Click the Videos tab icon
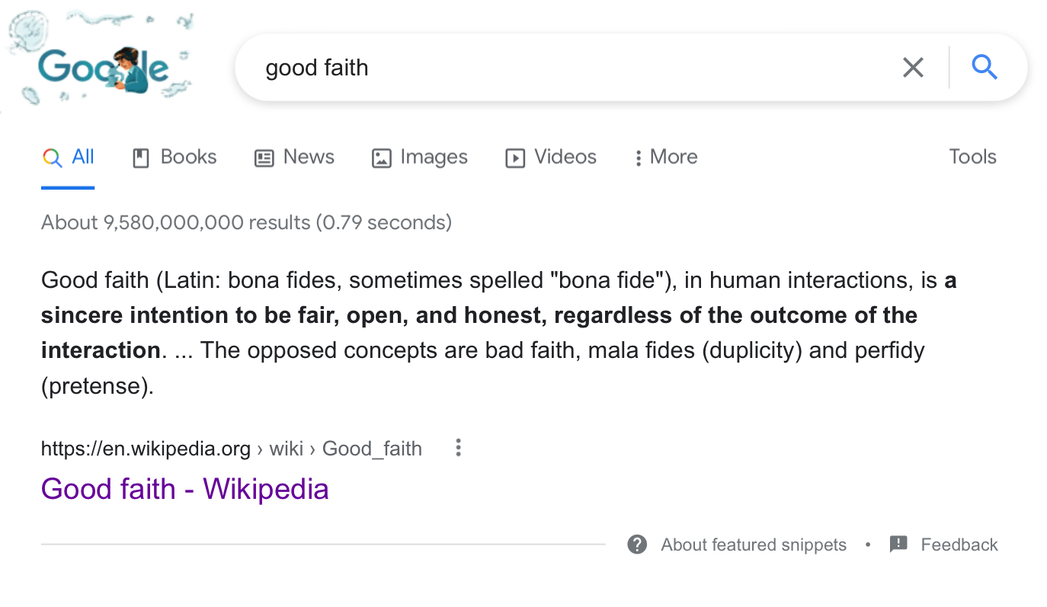Image resolution: width=1047 pixels, height=607 pixels. pyautogui.click(x=515, y=158)
